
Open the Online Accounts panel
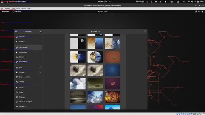[29, 77]
